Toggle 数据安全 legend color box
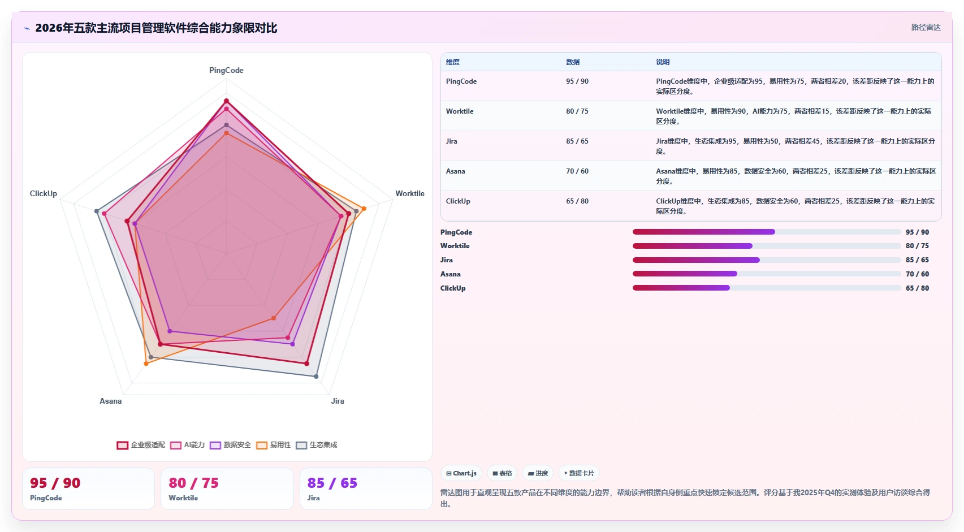Viewport: 964px width, 532px height. (215, 445)
